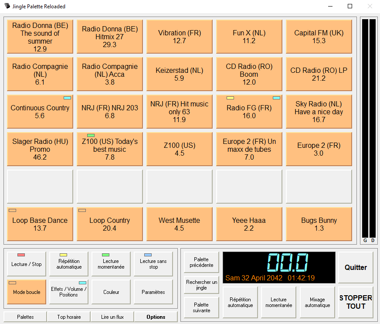Start Loop Country 20.4 jingle
This screenshot has width=380, height=324.
(110, 224)
